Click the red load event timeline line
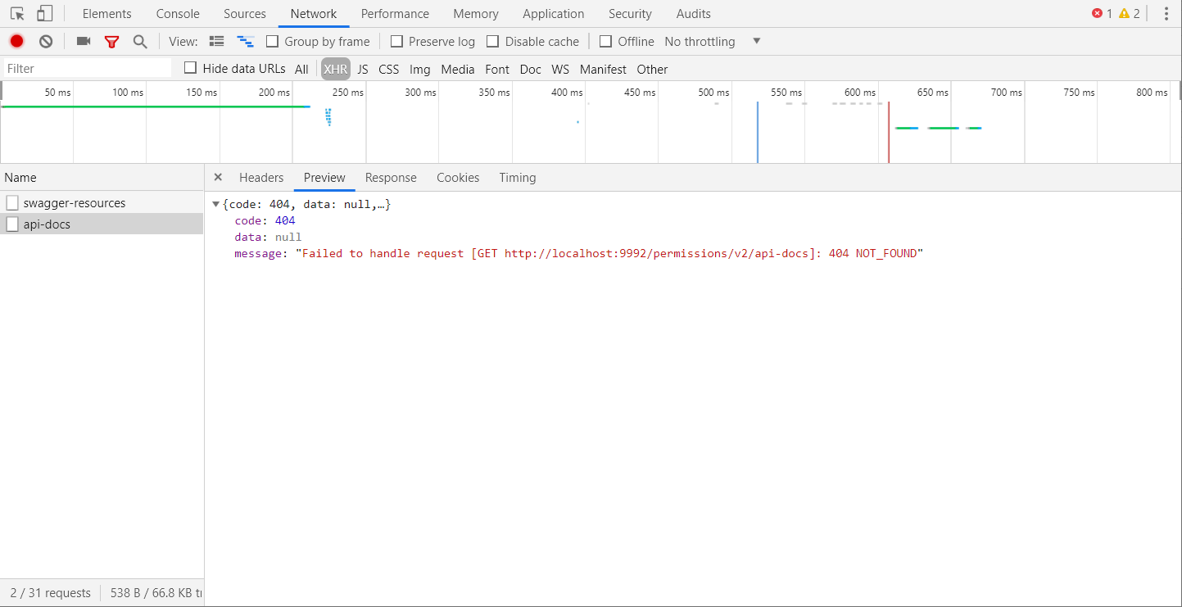The height and width of the screenshot is (607, 1182). tap(889, 131)
